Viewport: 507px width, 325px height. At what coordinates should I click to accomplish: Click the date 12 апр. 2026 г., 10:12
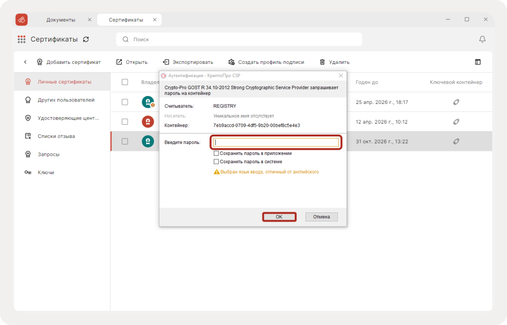pos(382,122)
